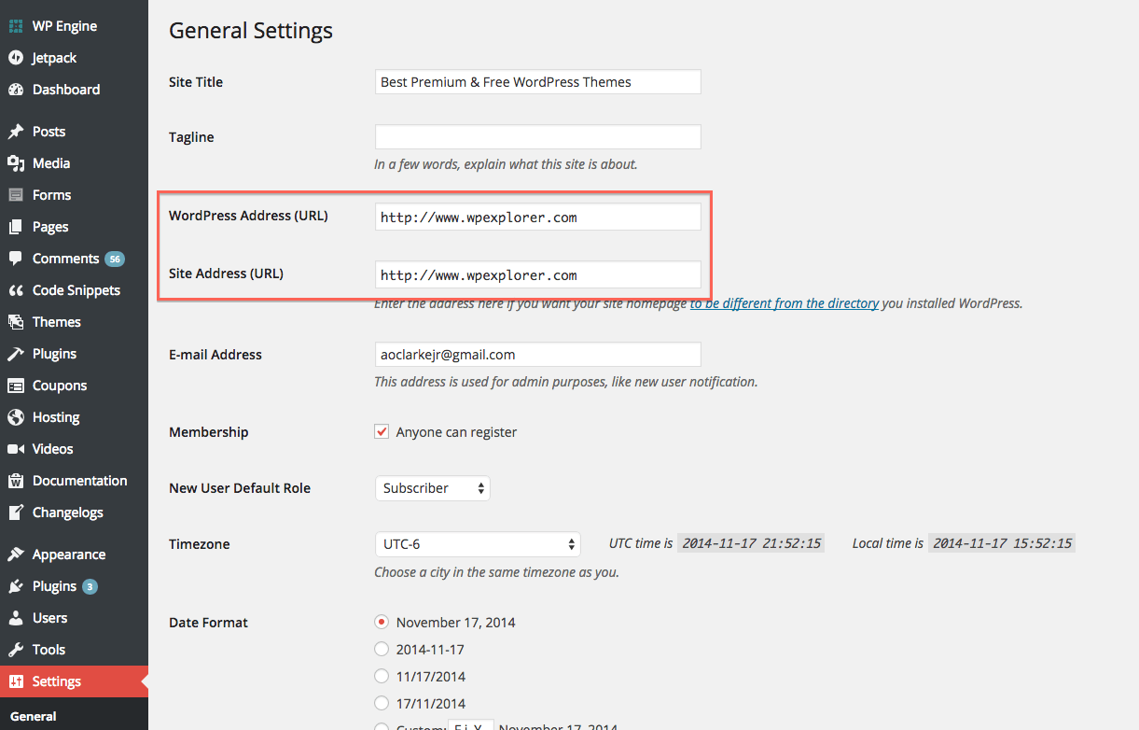Open the Settings menu item
Viewport: 1139px width, 730px height.
pyautogui.click(x=56, y=681)
